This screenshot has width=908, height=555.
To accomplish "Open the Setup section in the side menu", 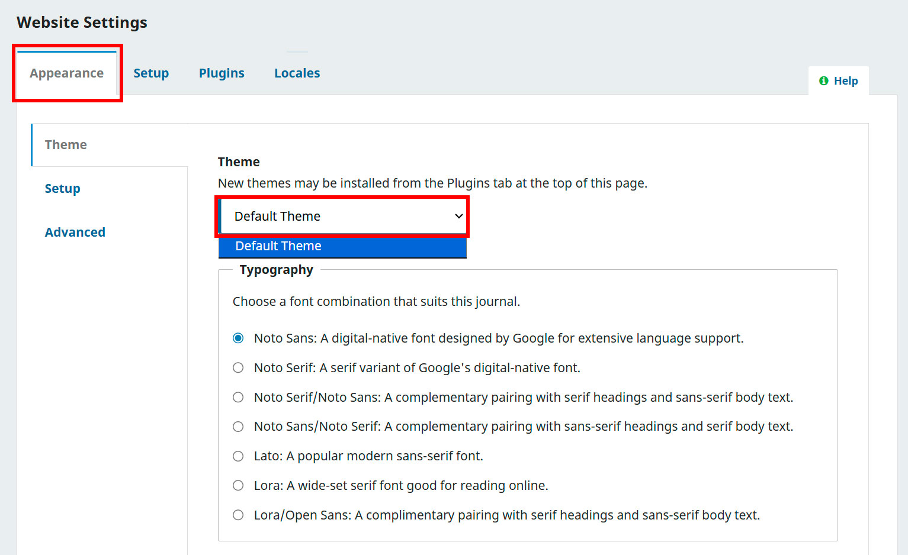I will (63, 189).
